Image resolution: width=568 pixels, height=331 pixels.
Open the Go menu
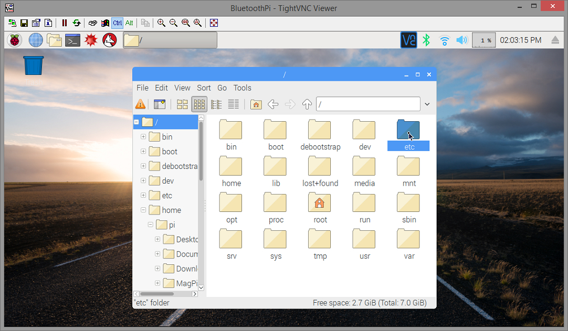tap(222, 88)
